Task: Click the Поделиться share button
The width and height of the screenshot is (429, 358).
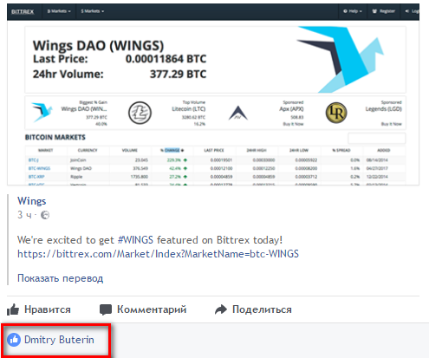Action: point(253,309)
